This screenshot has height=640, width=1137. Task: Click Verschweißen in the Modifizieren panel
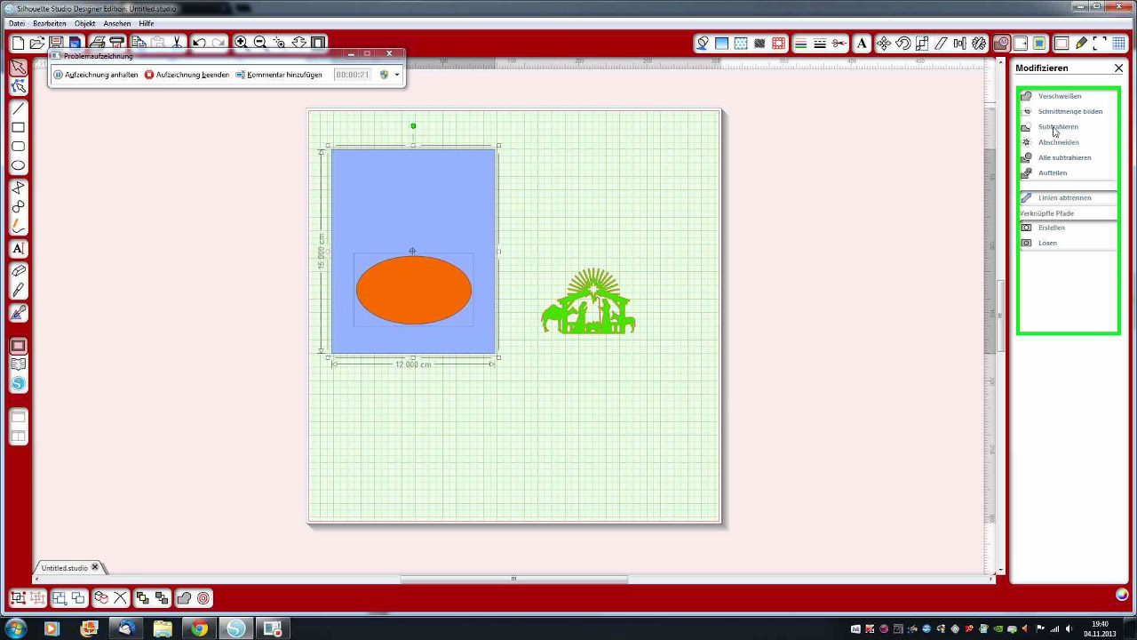pyautogui.click(x=1059, y=96)
